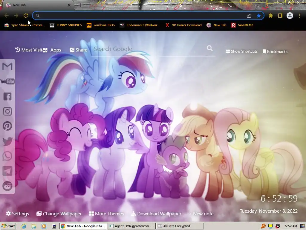306x230 pixels.
Task: Click the Search Google field
Action: click(x=149, y=49)
